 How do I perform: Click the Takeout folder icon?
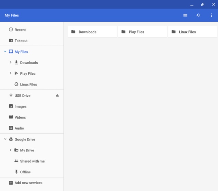(11, 40)
